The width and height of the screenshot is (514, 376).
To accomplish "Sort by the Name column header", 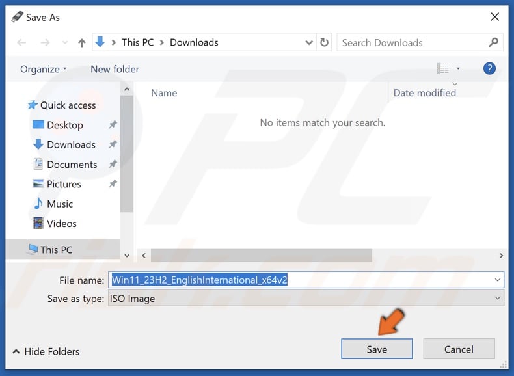I will [x=164, y=93].
